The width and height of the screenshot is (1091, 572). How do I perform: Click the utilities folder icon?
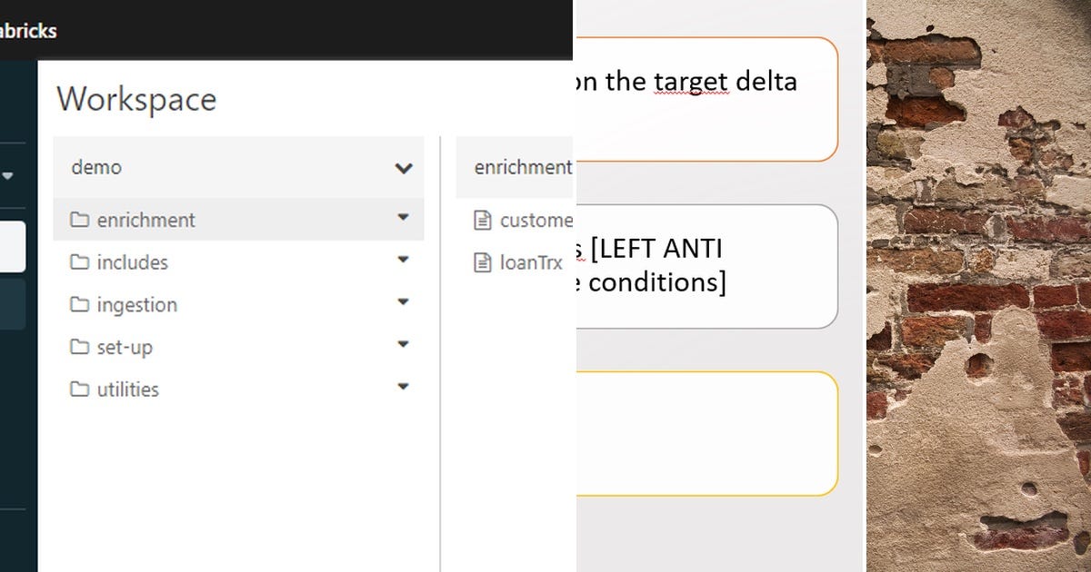tap(80, 389)
